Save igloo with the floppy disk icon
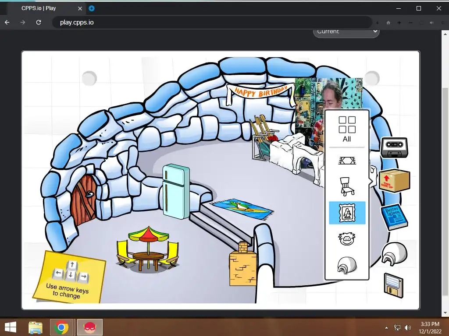 point(393,285)
